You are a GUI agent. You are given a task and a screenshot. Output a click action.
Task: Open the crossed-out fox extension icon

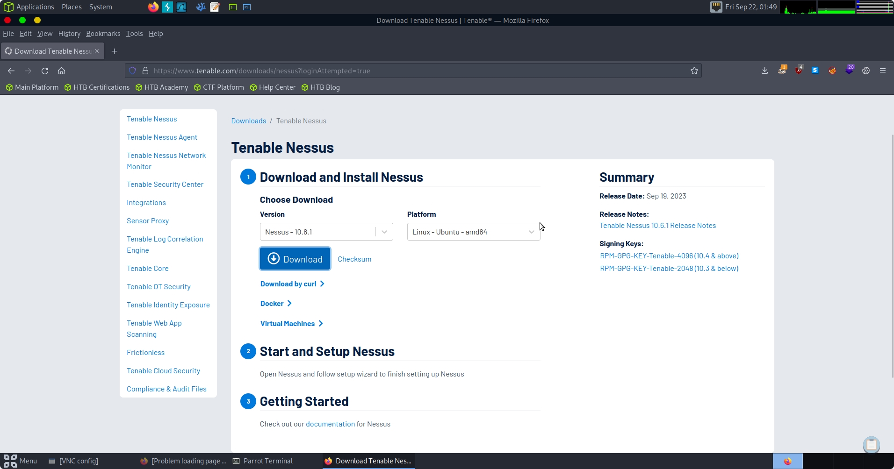832,71
